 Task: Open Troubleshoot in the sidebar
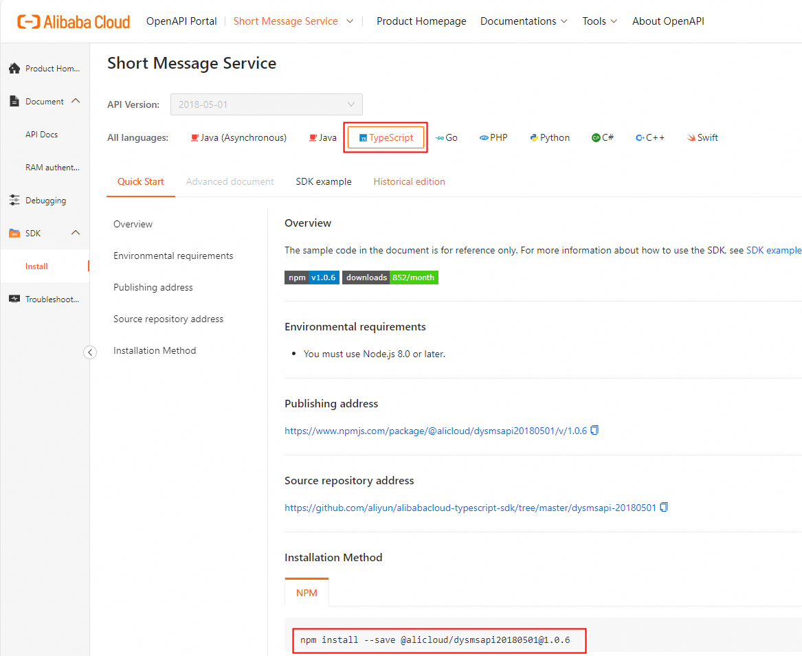click(52, 299)
